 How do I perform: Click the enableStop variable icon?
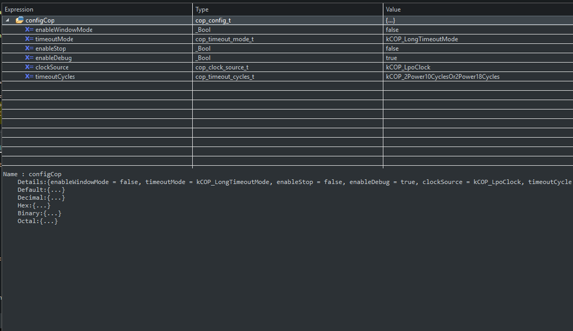pyautogui.click(x=29, y=48)
